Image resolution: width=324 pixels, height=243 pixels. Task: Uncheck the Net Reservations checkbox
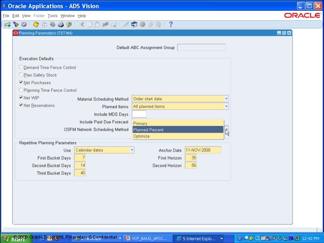[21, 105]
